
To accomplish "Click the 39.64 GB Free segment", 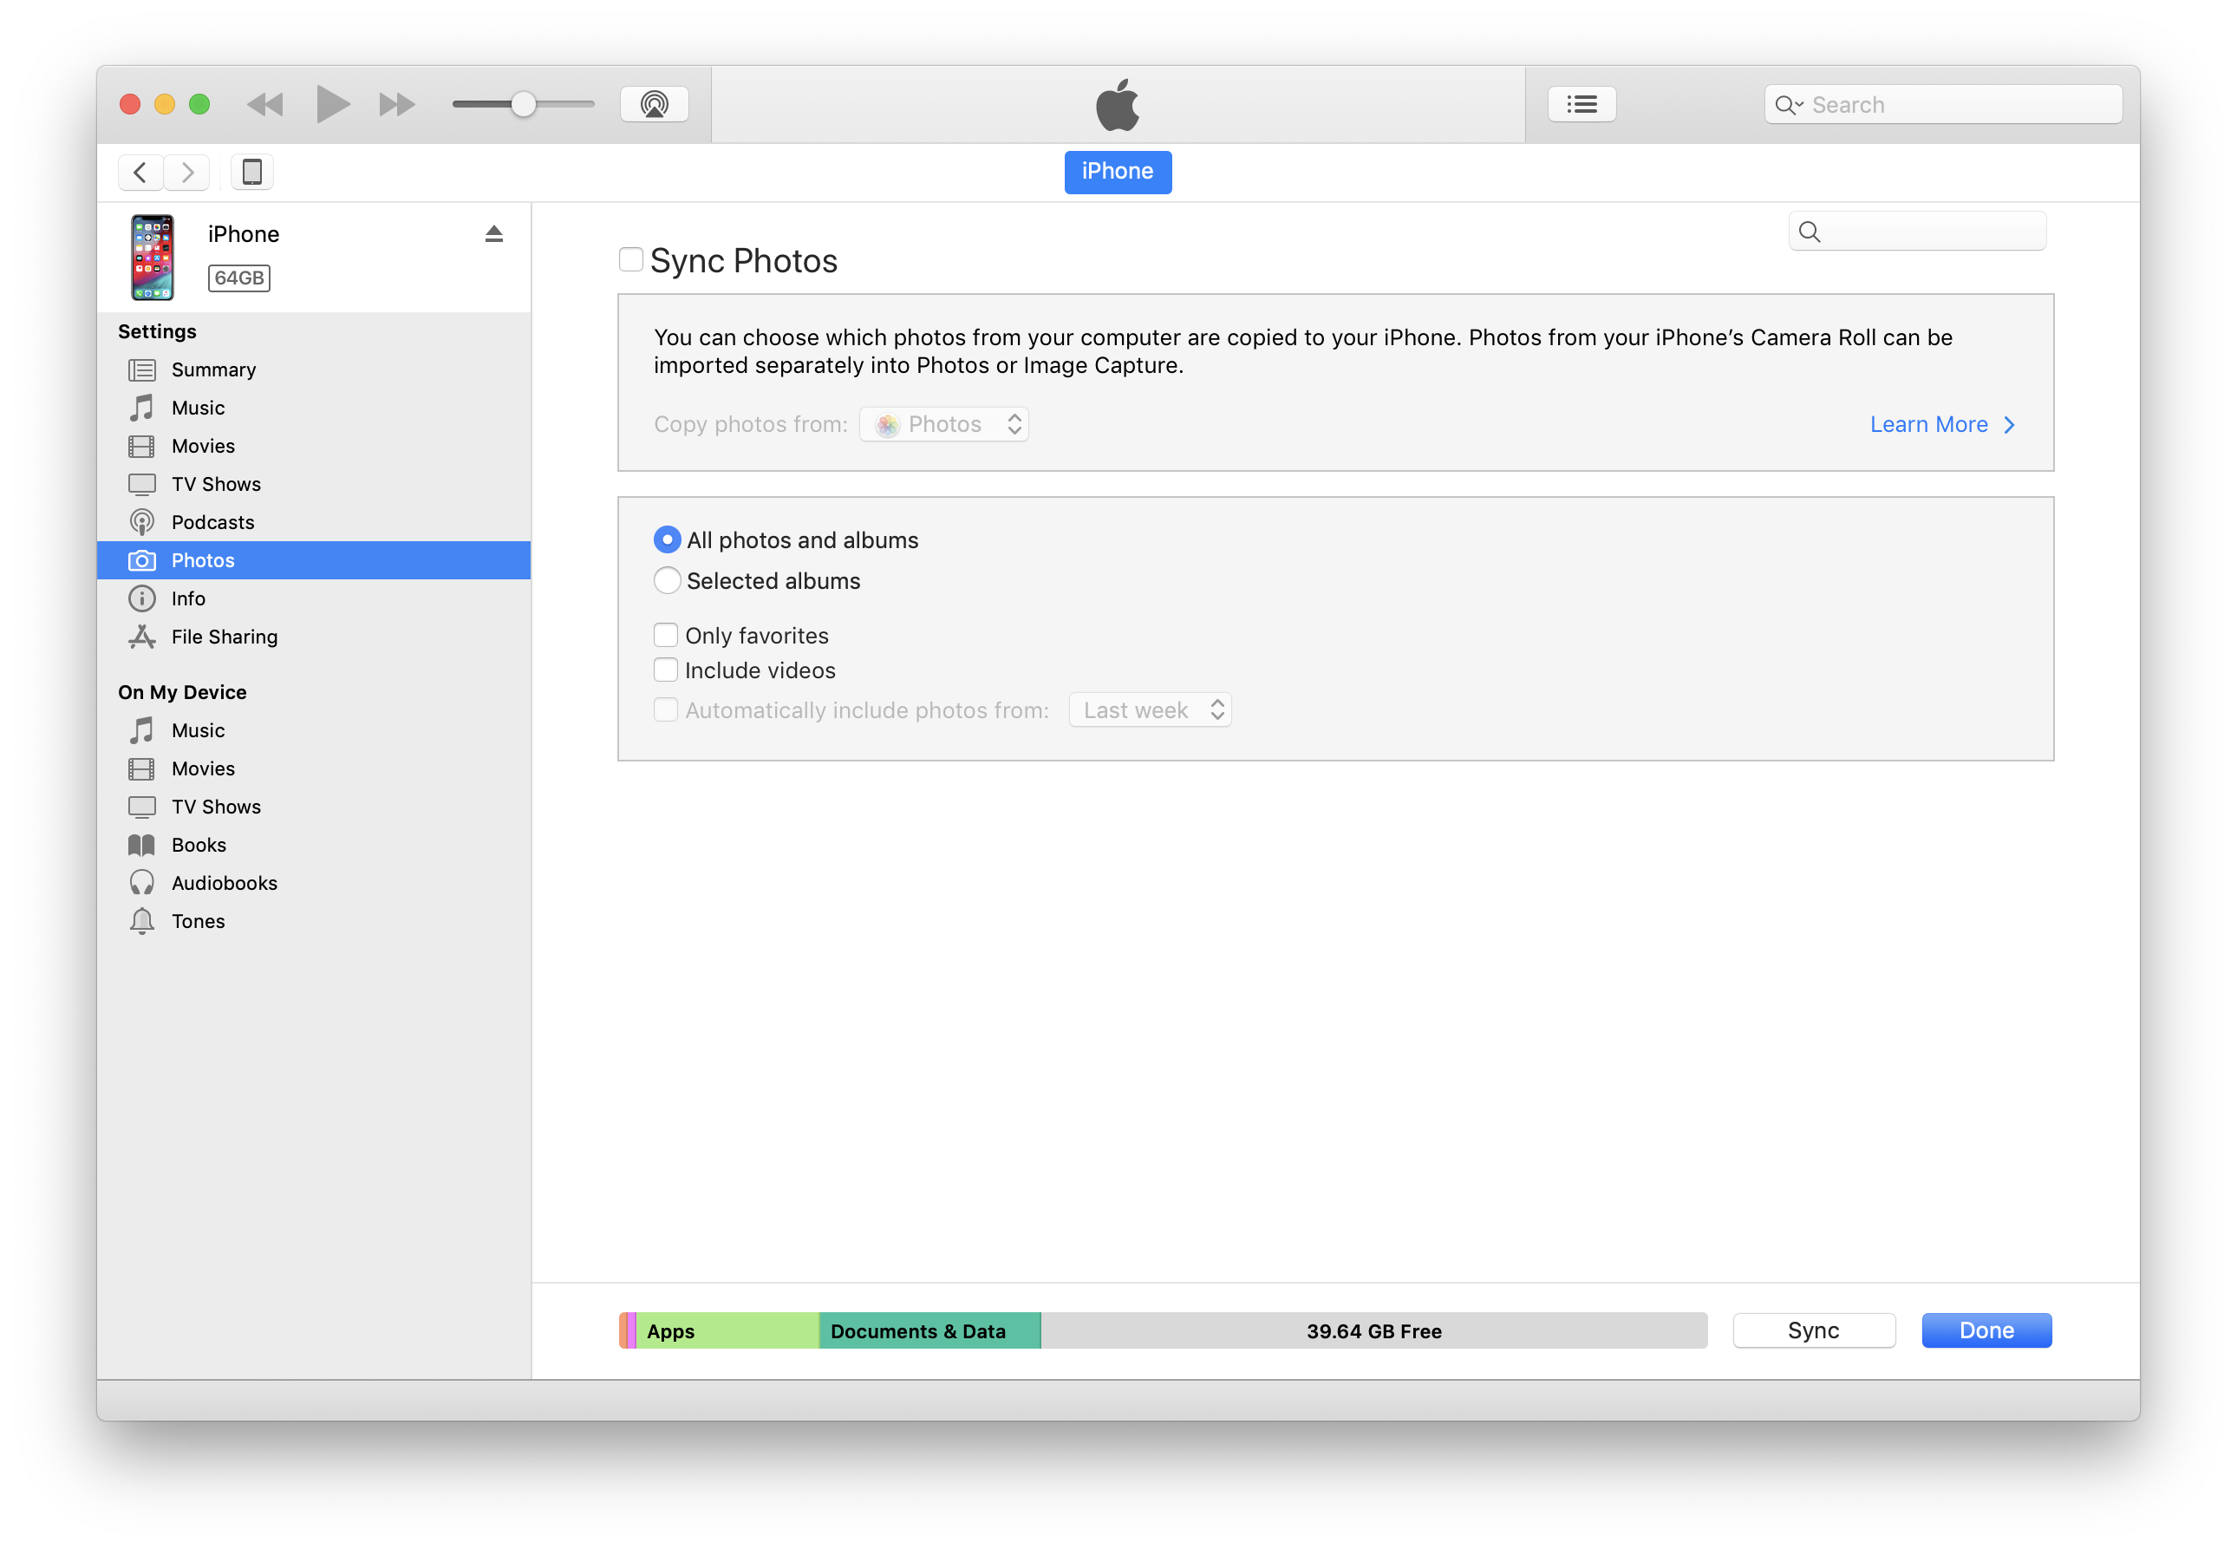I will tap(1374, 1330).
